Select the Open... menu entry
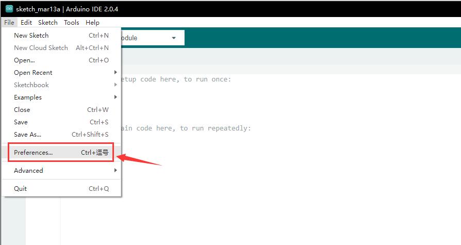The width and height of the screenshot is (461, 245). coord(25,60)
